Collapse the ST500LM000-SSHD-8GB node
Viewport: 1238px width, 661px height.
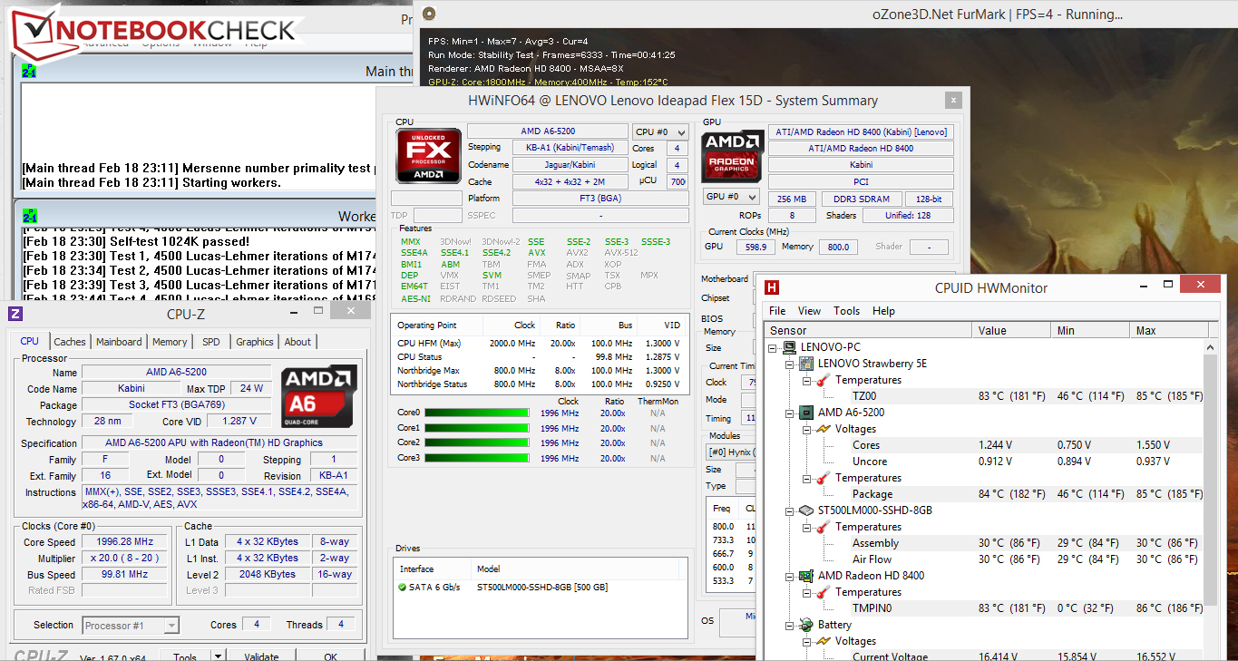pos(790,510)
